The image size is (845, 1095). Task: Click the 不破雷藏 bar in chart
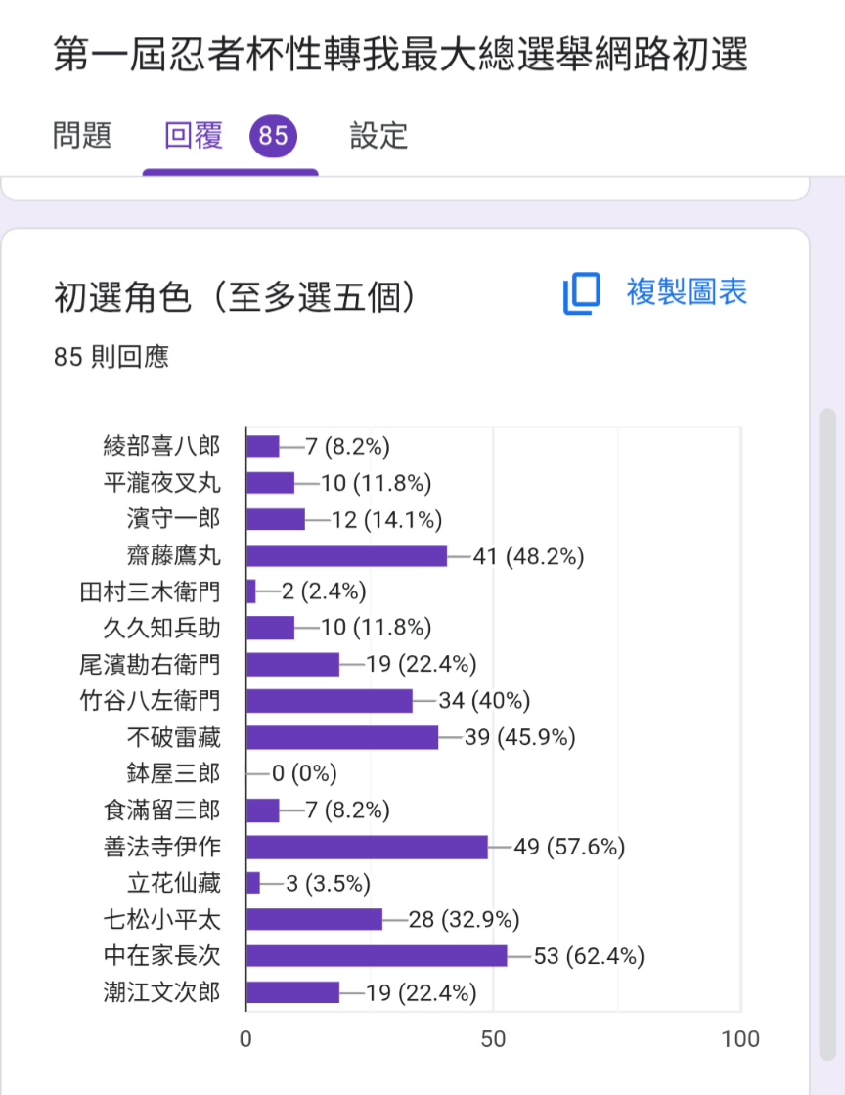(x=342, y=737)
